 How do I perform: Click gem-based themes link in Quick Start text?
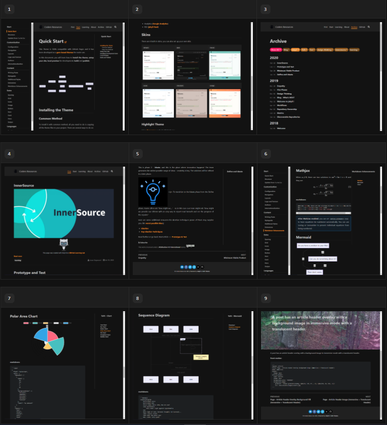[x=65, y=52]
